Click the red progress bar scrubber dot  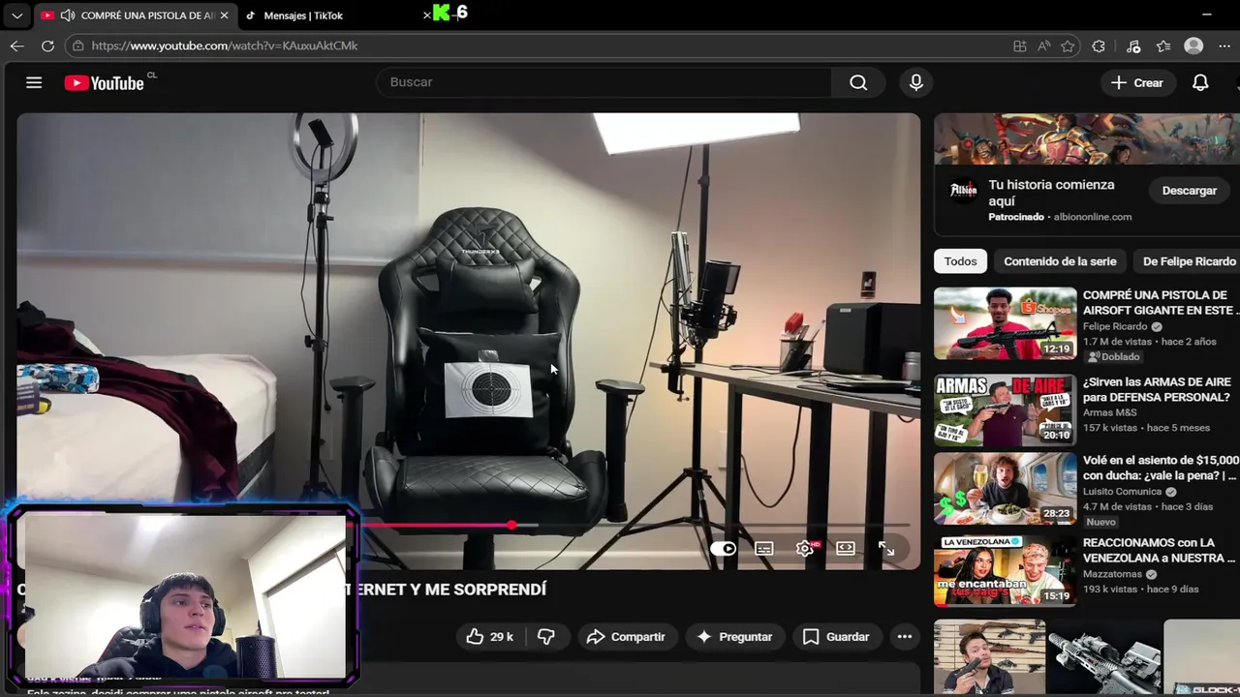pos(511,526)
